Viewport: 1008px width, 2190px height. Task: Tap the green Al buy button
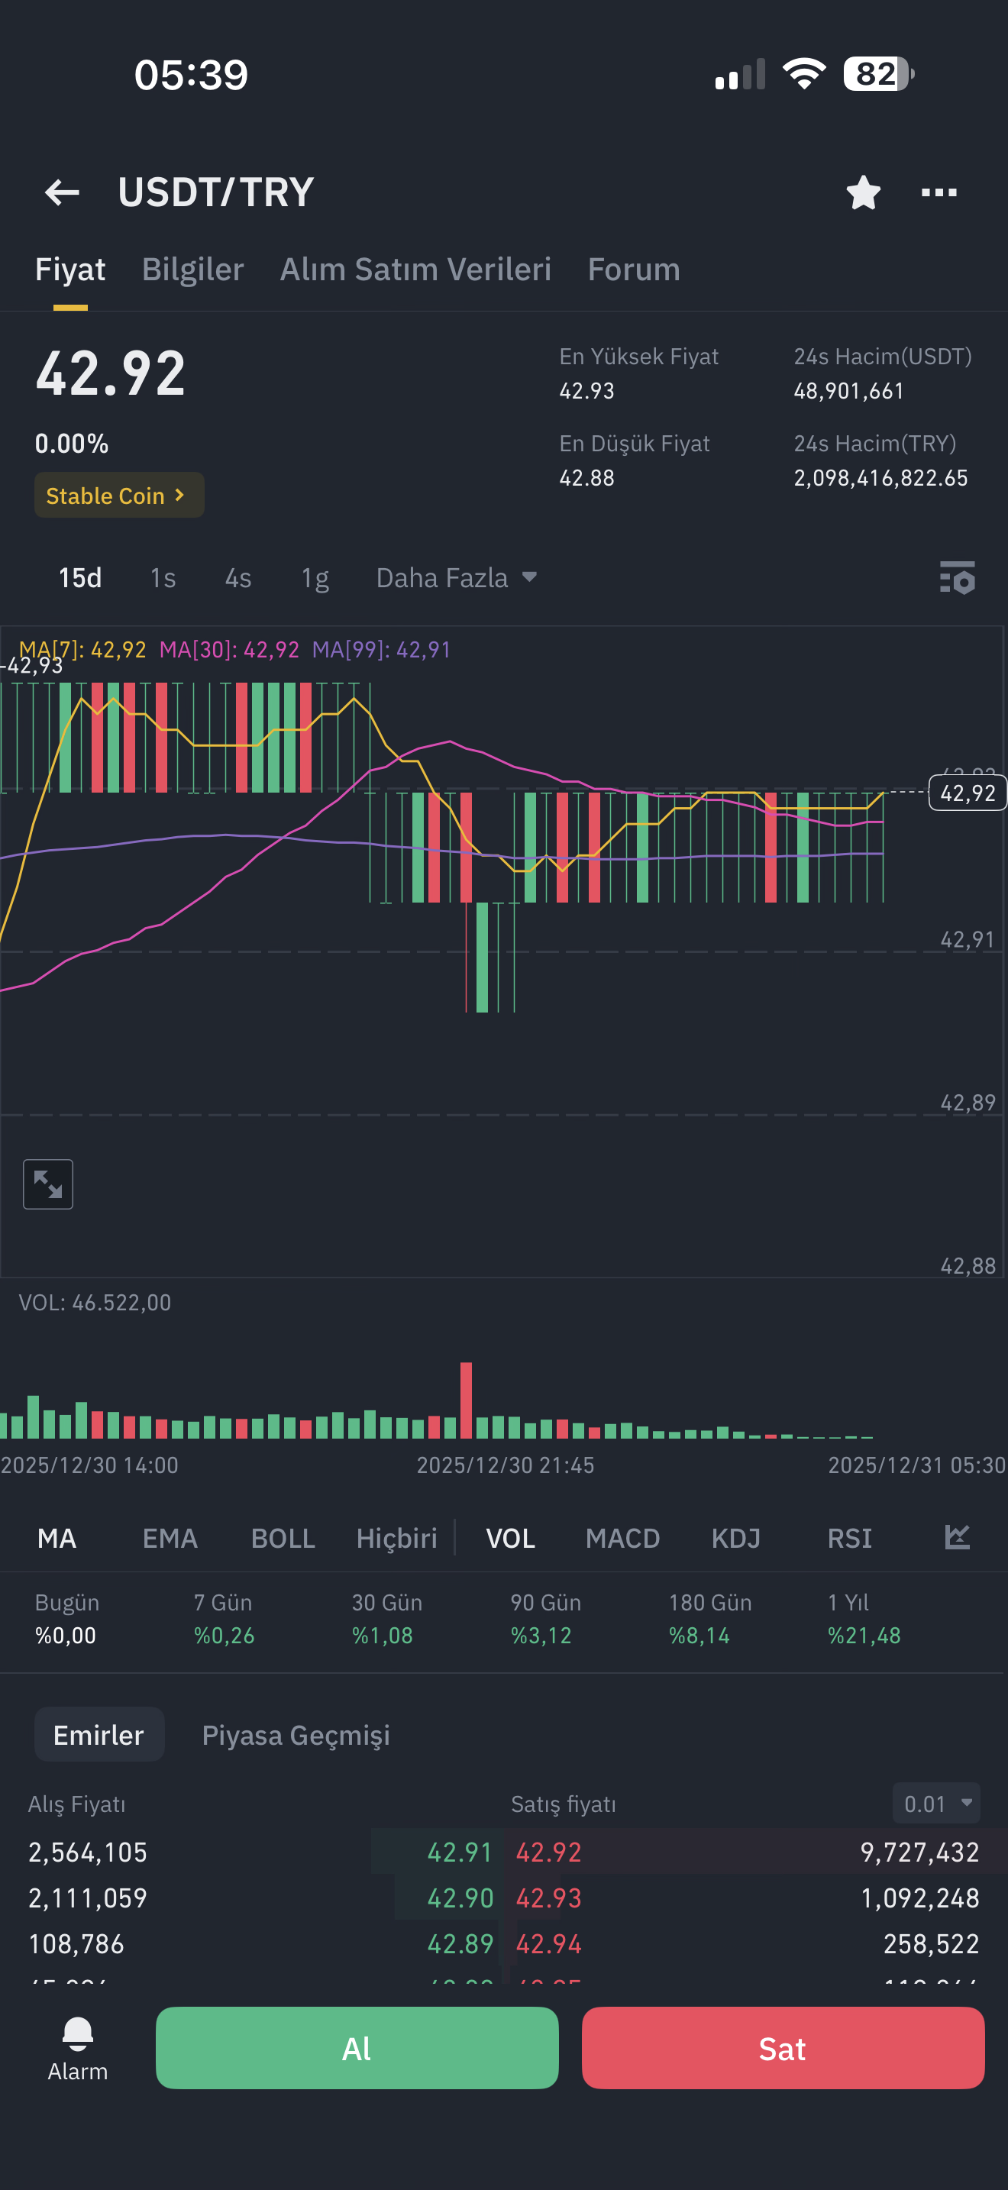pos(357,2047)
